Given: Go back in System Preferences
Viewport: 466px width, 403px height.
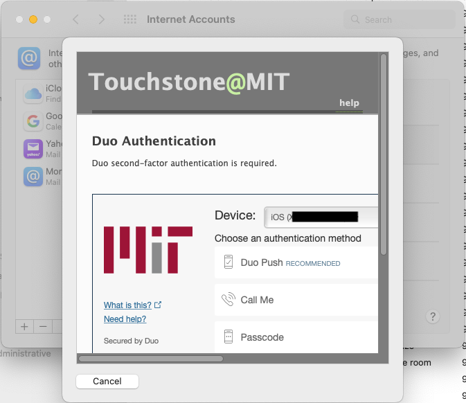Looking at the screenshot, I should click(x=75, y=19).
